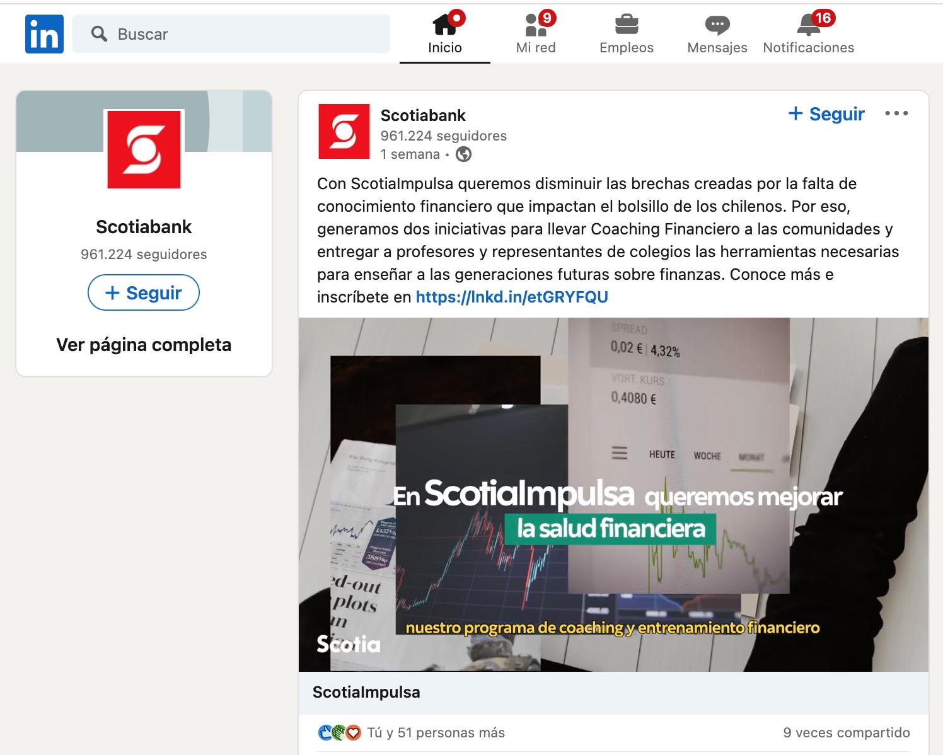This screenshot has height=755, width=943.
Task: Click the search magnifier icon
Action: [99, 34]
